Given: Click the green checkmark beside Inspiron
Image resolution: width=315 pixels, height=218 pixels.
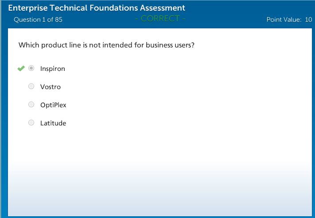Looking at the screenshot, I should [20, 69].
